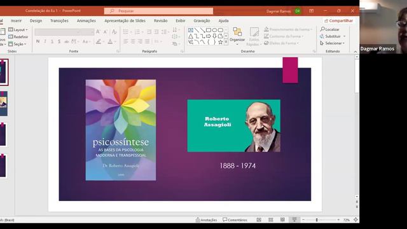The height and width of the screenshot is (229, 407).
Task: Open the Apresentação de Slides tab
Action: point(125,21)
